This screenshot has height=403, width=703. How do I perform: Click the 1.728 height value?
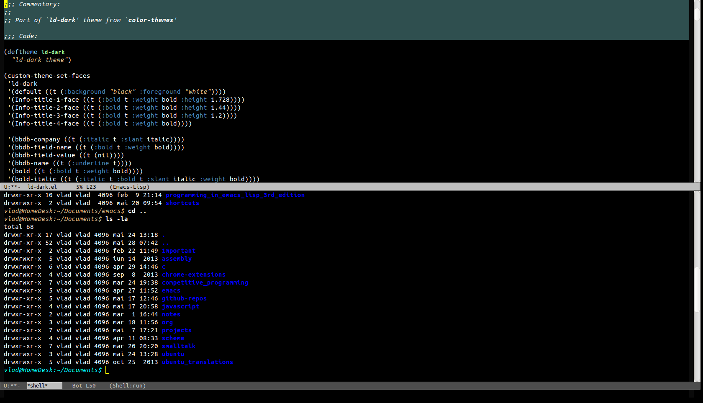[x=220, y=100]
